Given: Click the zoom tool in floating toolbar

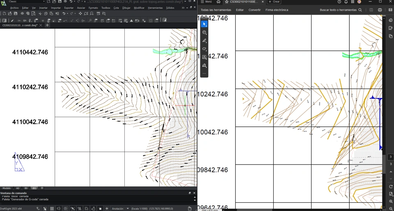Looking at the screenshot, I should pos(204,32).
